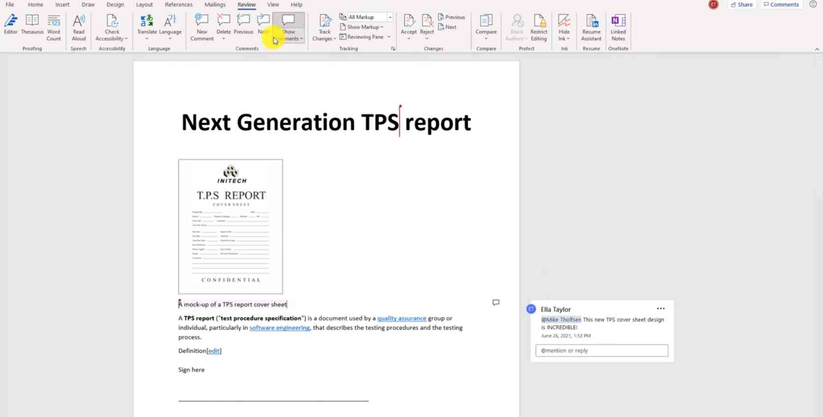Viewport: 823px width, 417px height.
Task: Open Linked Notes in OneNote
Action: [618, 27]
